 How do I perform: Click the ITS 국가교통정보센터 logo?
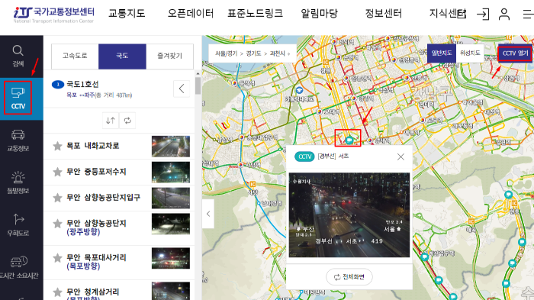pyautogui.click(x=54, y=15)
